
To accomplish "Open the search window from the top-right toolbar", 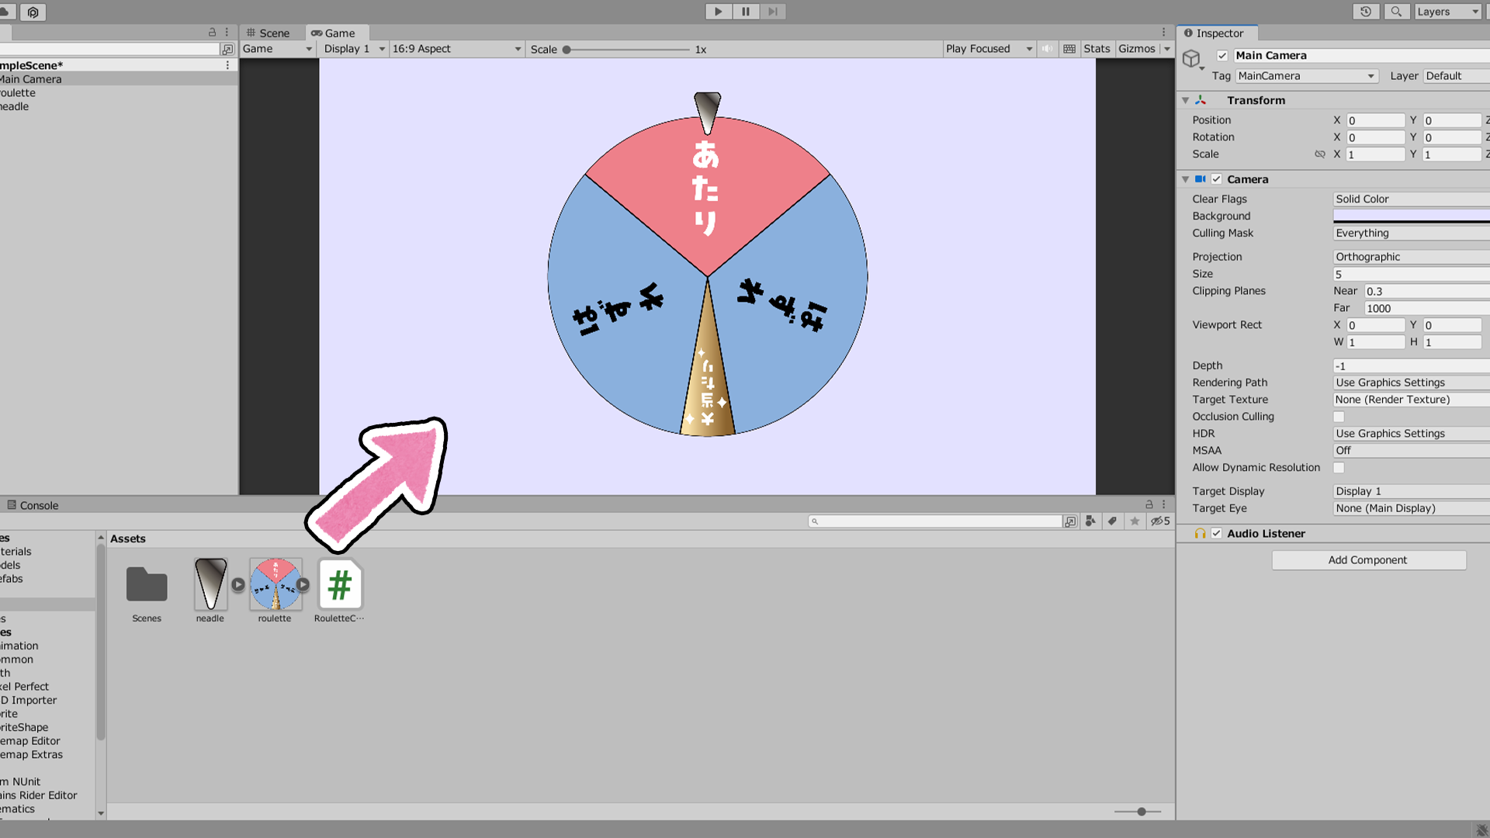I will (x=1396, y=11).
